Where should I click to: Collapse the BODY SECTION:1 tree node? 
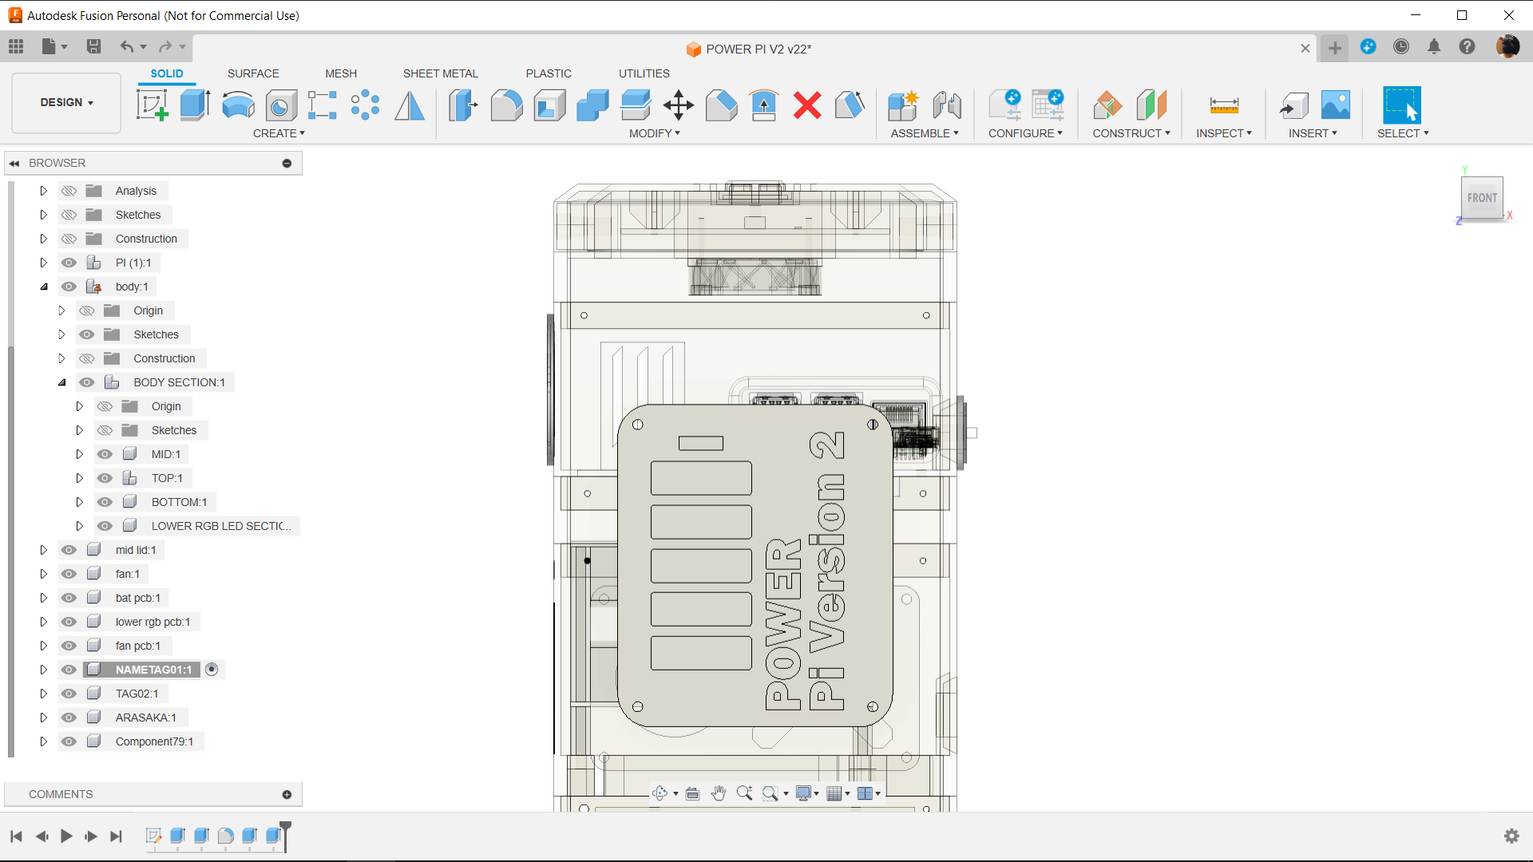pos(61,382)
